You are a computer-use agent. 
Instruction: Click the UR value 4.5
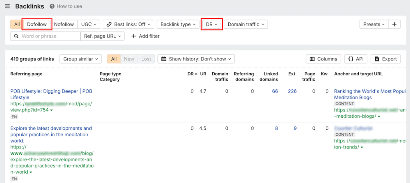(x=203, y=129)
